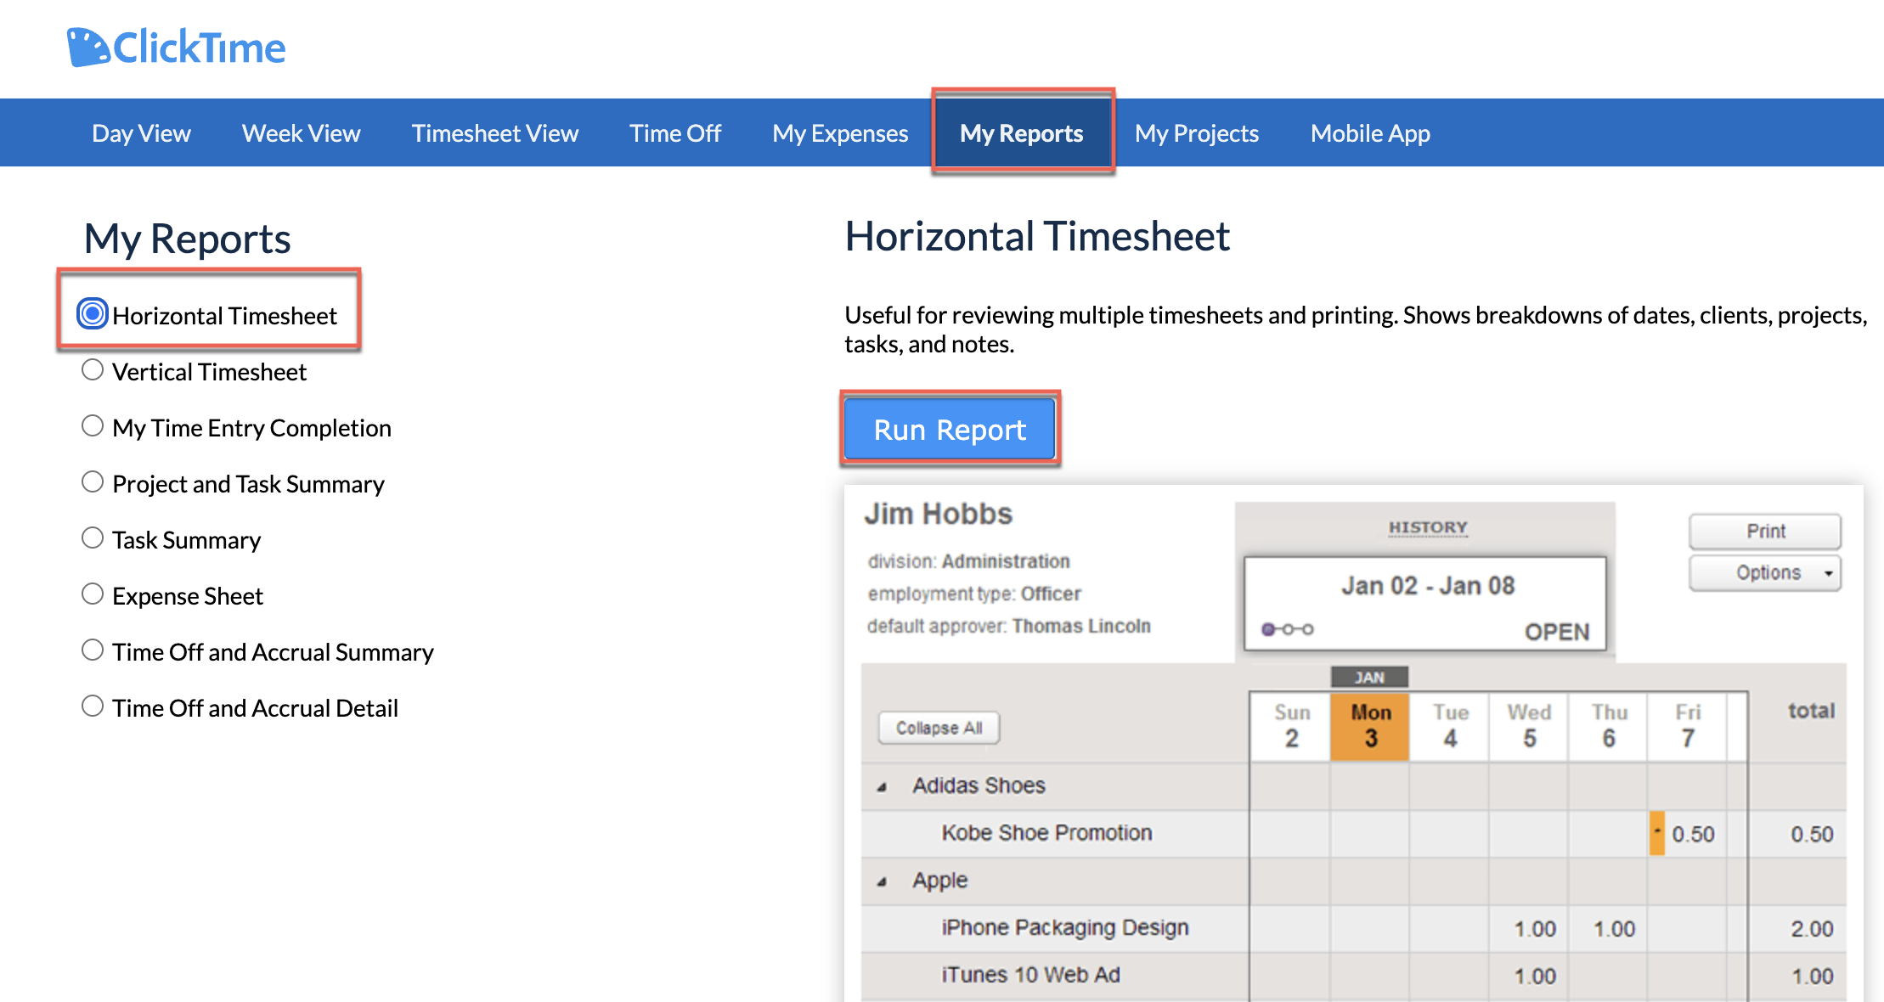Click the Wed 5 day header

(1529, 726)
